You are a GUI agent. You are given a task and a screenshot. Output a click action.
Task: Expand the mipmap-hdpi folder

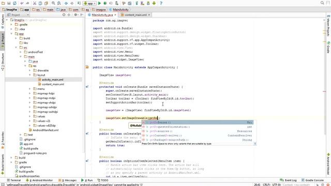pyautogui.click(x=30, y=94)
